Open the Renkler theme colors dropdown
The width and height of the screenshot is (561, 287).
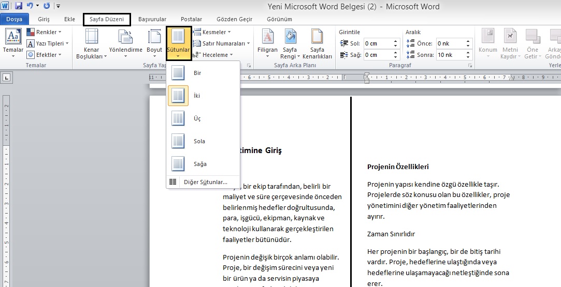[x=45, y=32]
